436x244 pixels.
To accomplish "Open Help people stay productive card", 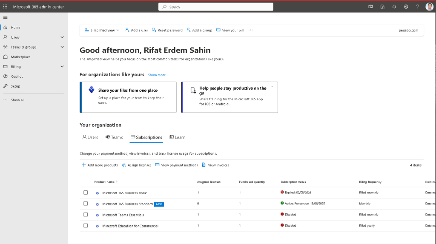I will coord(229,97).
